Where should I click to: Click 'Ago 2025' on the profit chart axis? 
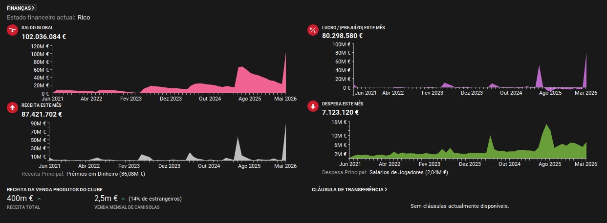click(x=550, y=92)
